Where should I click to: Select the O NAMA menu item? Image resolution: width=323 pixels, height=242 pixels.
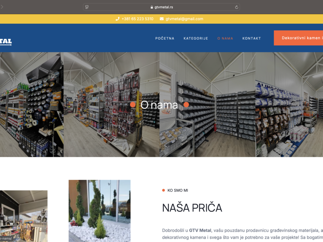pos(225,38)
